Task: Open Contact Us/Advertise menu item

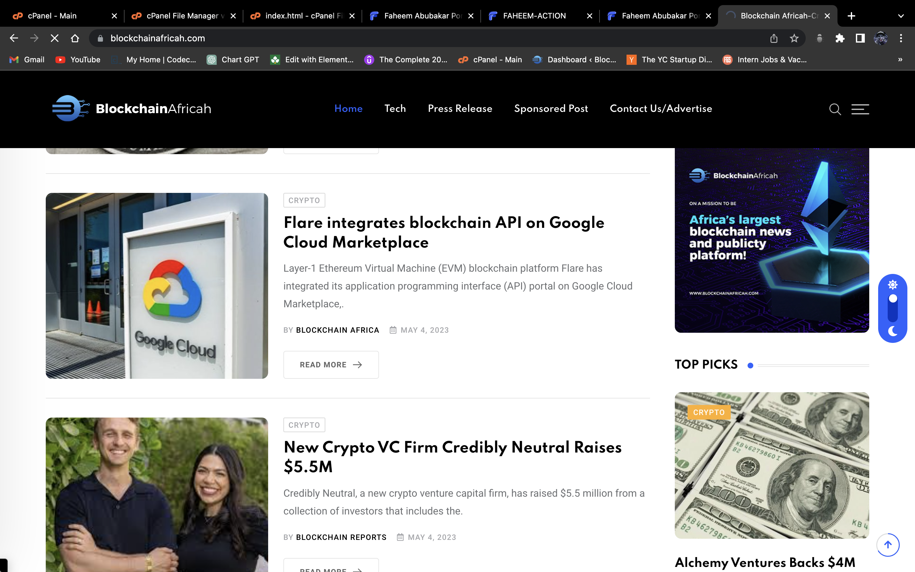Action: point(661,109)
